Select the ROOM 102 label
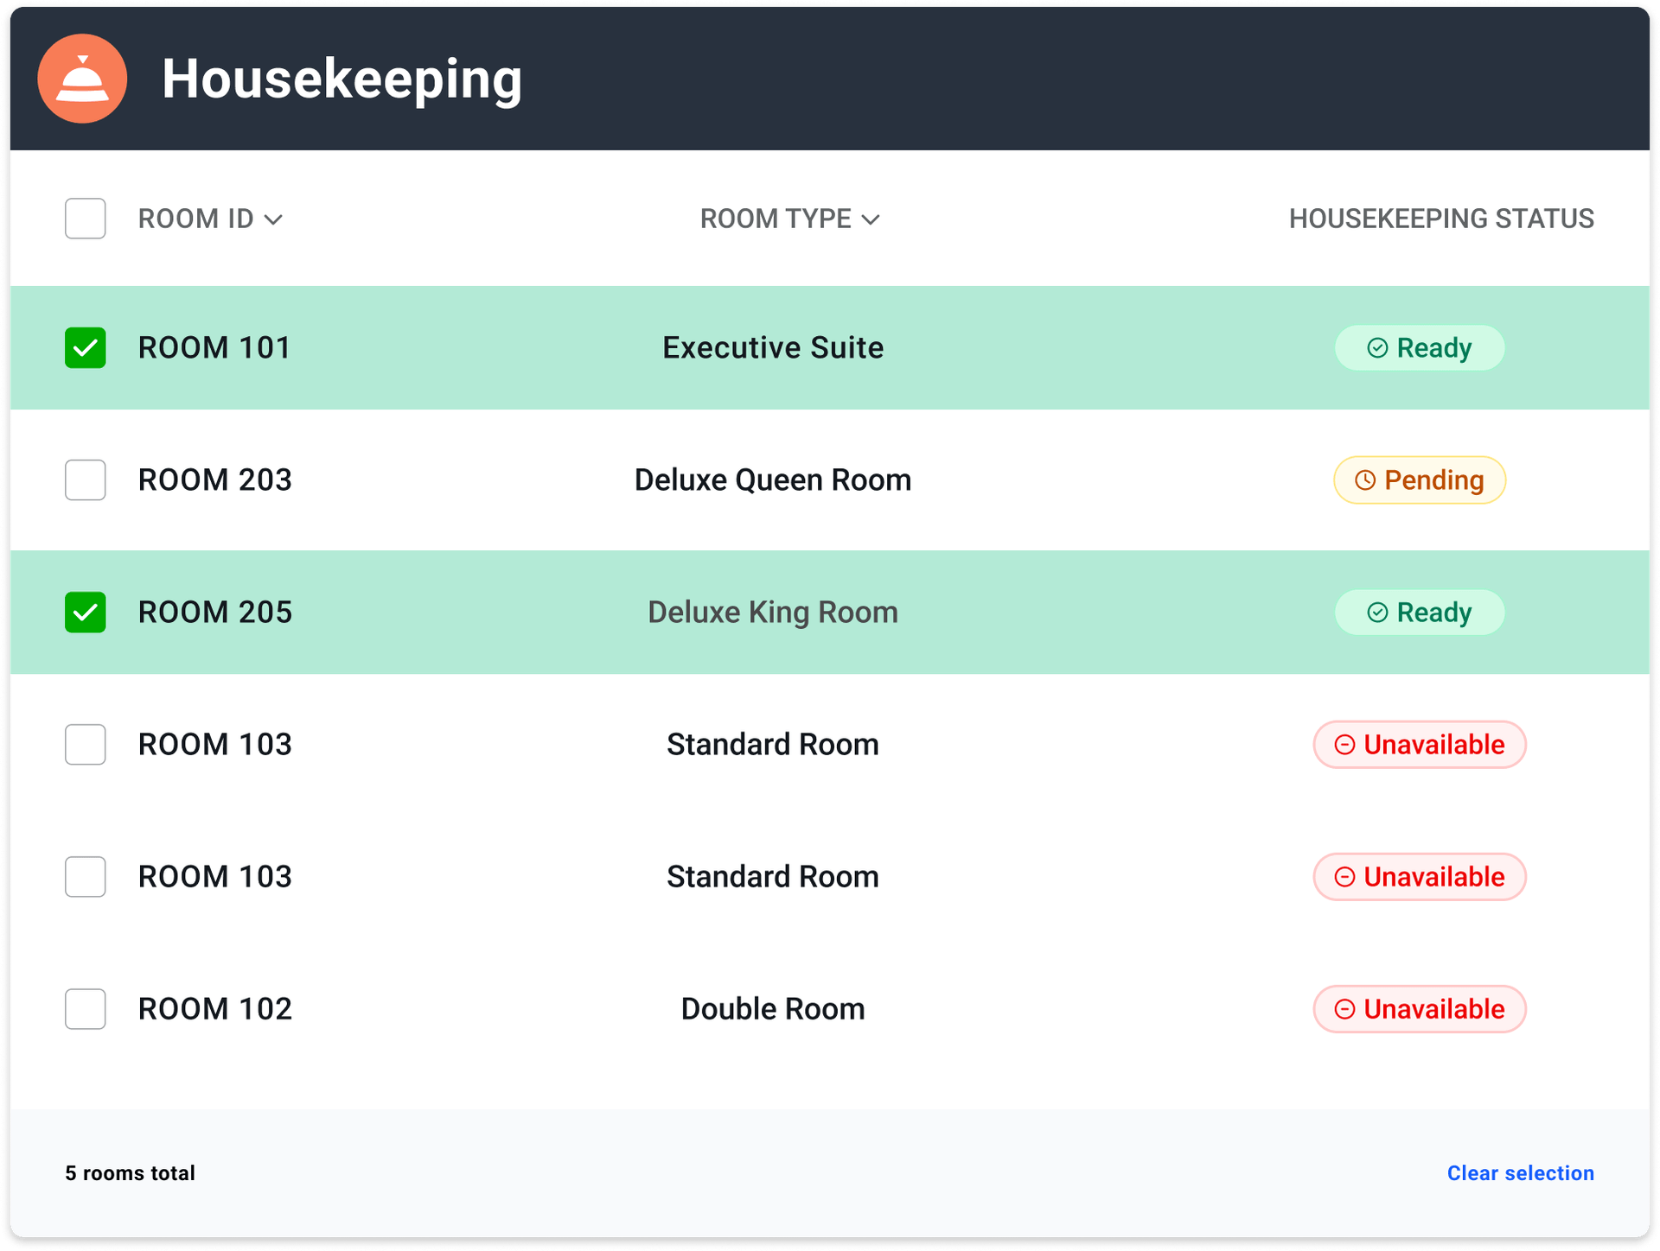 pyautogui.click(x=215, y=1008)
